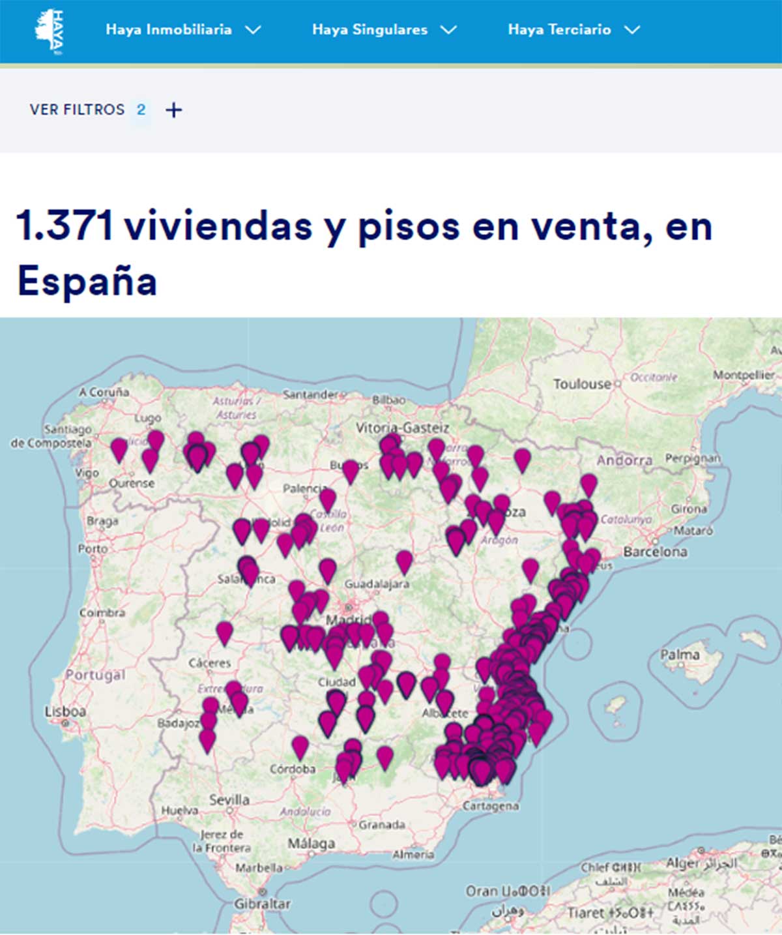Select the map pin left of Cáceres
Image resolution: width=782 pixels, height=935 pixels.
click(224, 631)
